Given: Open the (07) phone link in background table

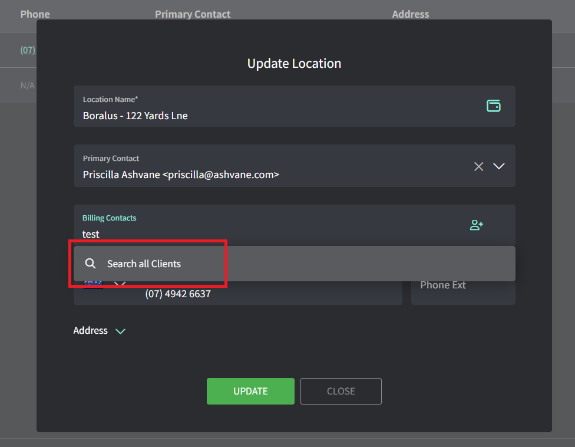Looking at the screenshot, I should 28,50.
